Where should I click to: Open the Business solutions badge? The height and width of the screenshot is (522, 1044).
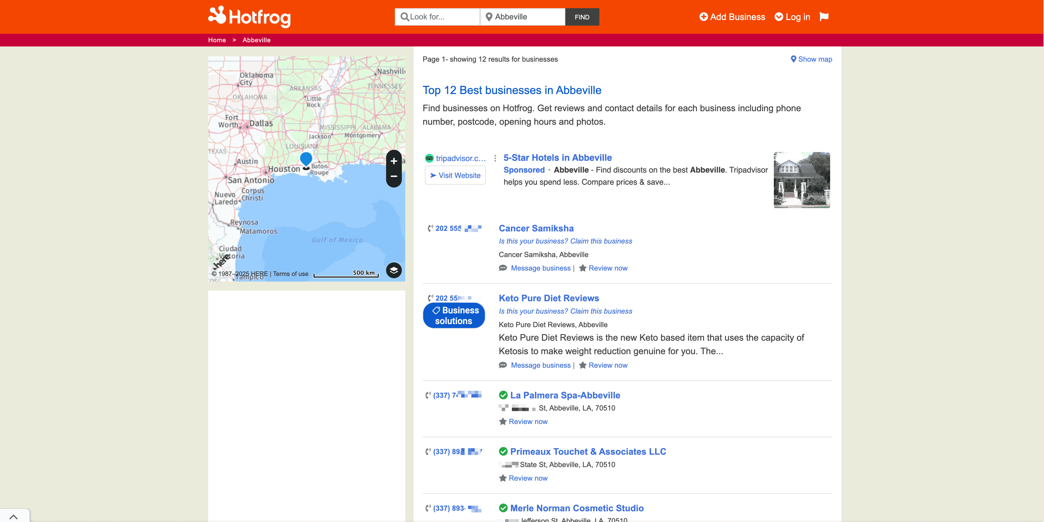454,316
